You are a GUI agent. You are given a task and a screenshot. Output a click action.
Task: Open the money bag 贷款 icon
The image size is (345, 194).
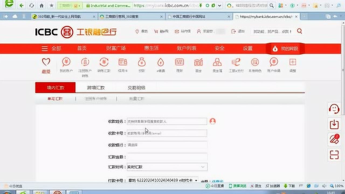(142, 62)
